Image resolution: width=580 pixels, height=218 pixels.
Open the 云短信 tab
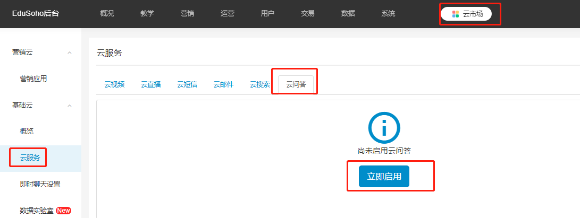(x=187, y=84)
